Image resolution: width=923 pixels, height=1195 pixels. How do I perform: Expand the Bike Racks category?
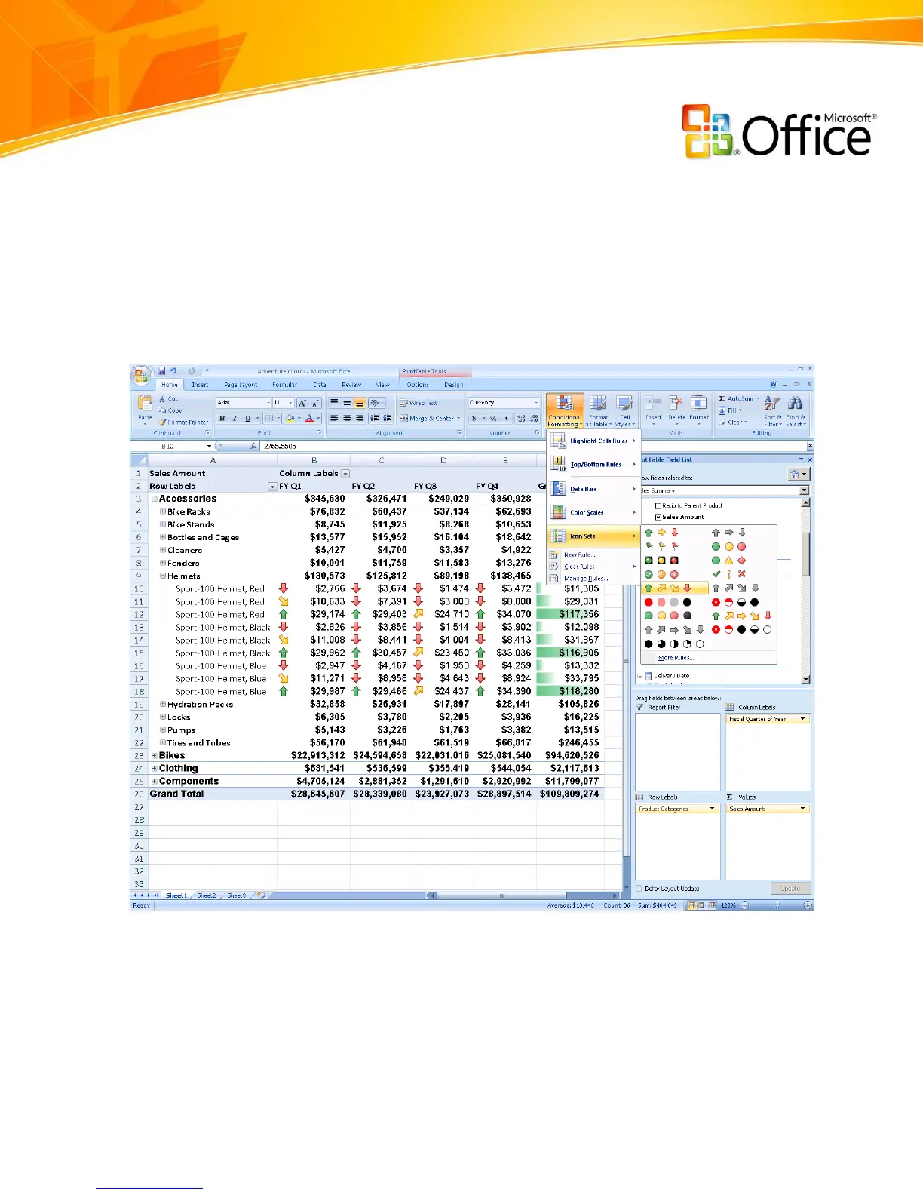pyautogui.click(x=163, y=511)
